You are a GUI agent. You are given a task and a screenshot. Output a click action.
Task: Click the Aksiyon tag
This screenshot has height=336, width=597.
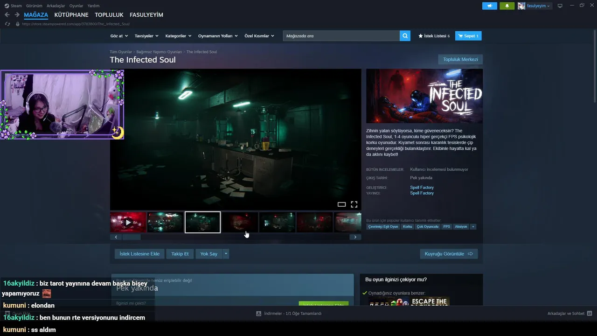[x=461, y=226]
